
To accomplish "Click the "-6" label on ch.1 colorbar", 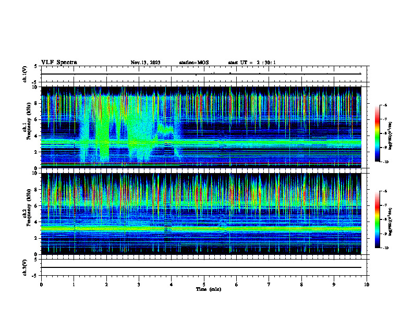I will tap(384, 105).
